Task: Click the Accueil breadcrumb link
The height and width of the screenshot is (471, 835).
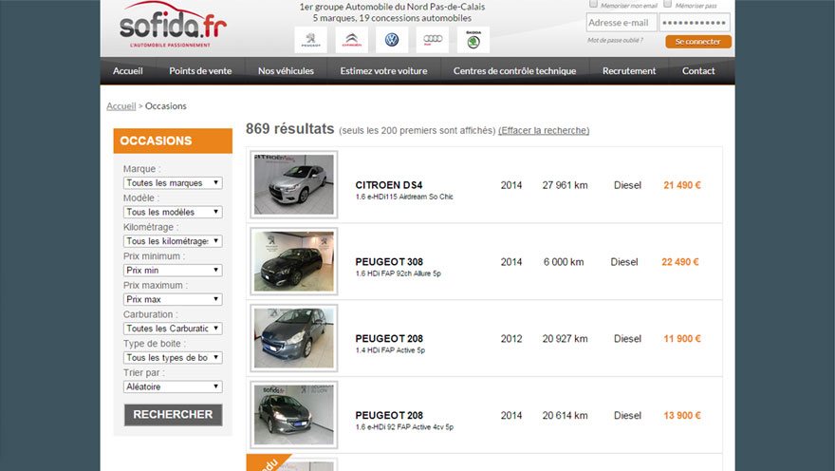Action: [121, 106]
